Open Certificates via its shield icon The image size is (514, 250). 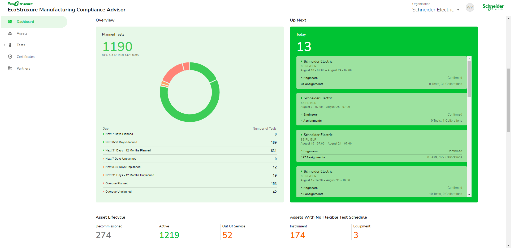pyautogui.click(x=10, y=57)
